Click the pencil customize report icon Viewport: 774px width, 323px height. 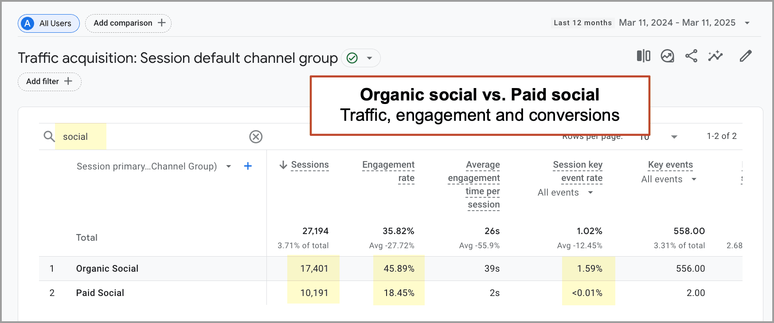click(746, 56)
